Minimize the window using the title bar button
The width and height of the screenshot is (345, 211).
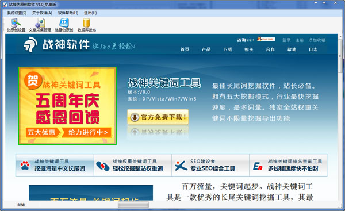tap(316, 3)
